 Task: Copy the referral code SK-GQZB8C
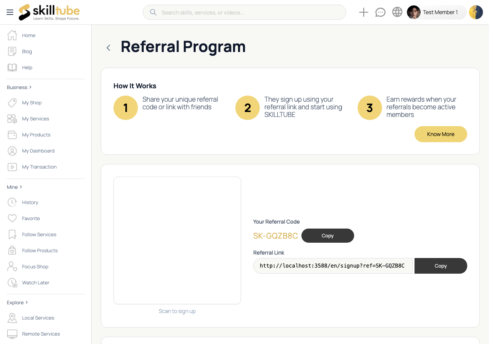point(328,235)
